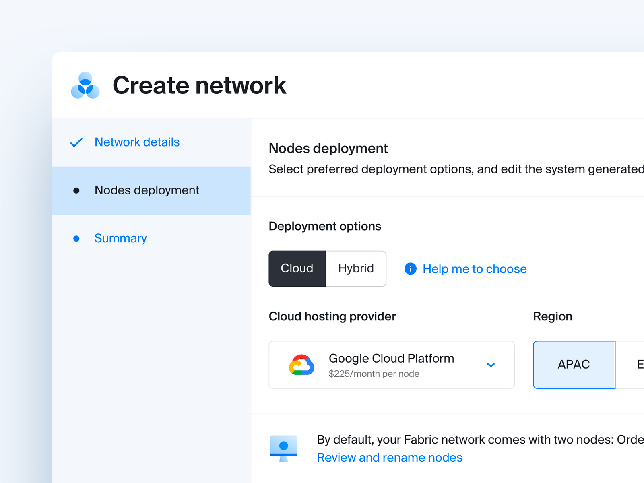Viewport: 644px width, 483px height.
Task: Go to the Network details step
Action: click(137, 142)
